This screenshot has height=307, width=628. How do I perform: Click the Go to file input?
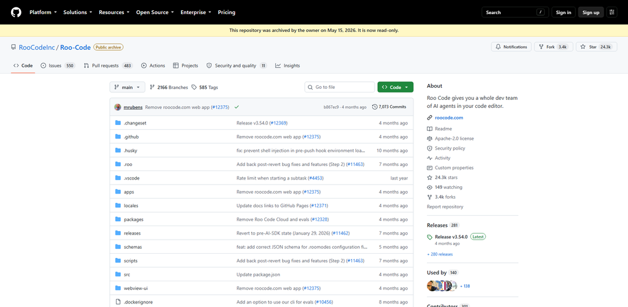point(340,87)
